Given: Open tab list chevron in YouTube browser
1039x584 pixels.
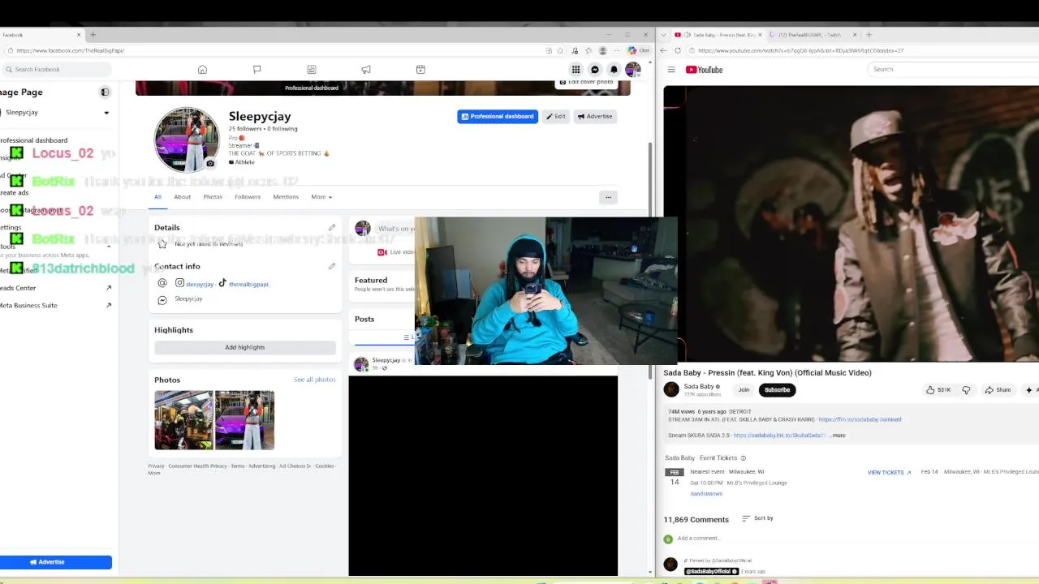Looking at the screenshot, I should 665,35.
